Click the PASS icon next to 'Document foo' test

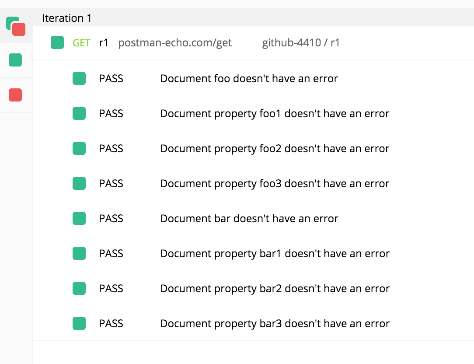(79, 78)
